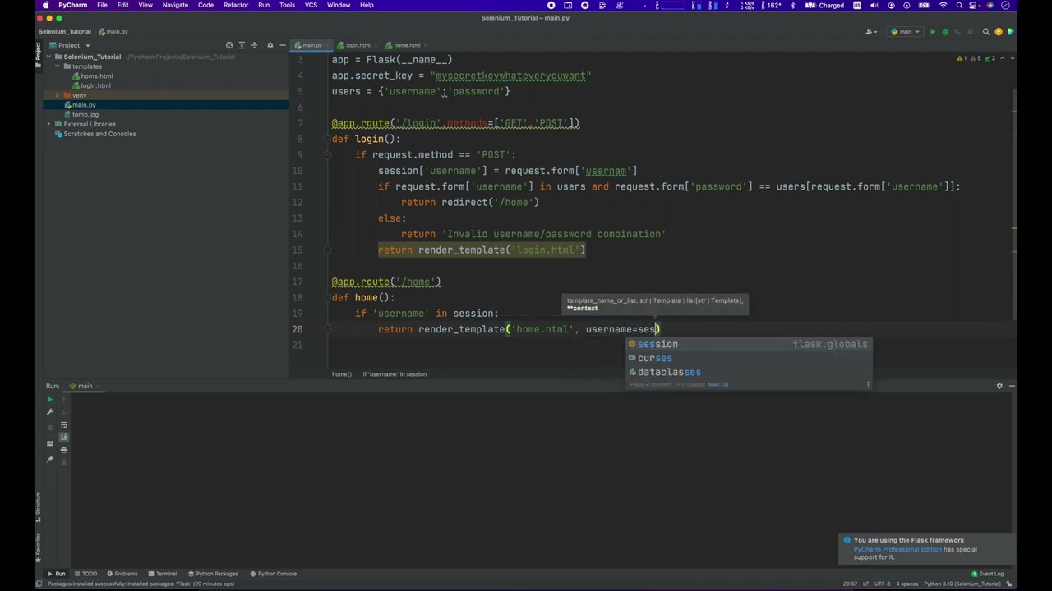Open run configuration wrench icon in Run panel
Image resolution: width=1052 pixels, height=591 pixels.
[x=49, y=412]
